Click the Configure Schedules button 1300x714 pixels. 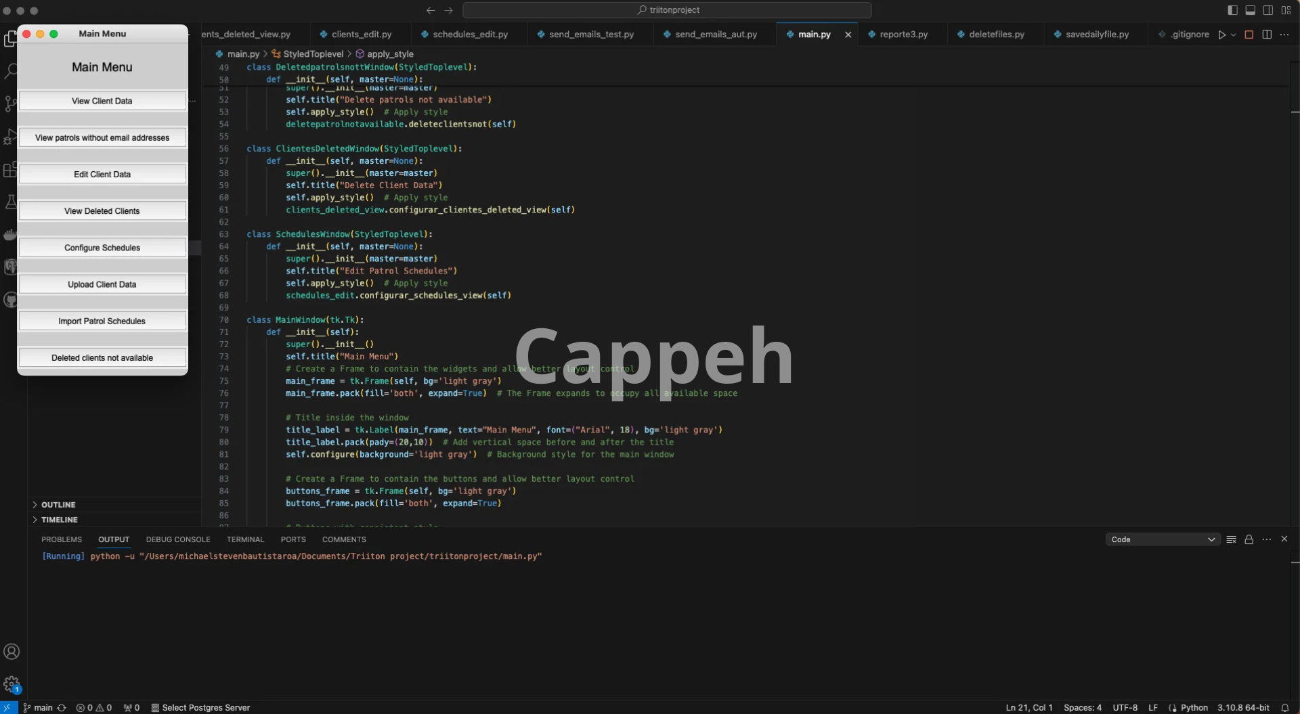click(102, 248)
